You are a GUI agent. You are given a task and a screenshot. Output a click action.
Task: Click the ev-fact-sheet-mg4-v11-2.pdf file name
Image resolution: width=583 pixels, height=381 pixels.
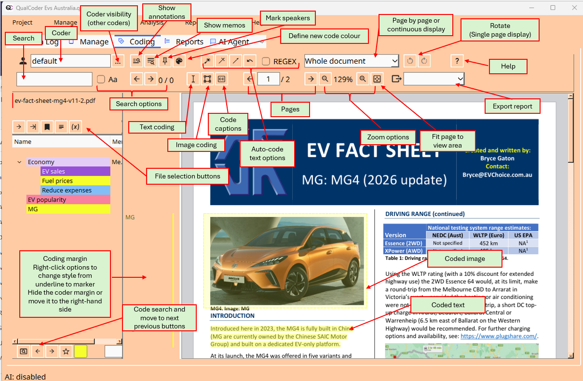pyautogui.click(x=55, y=101)
